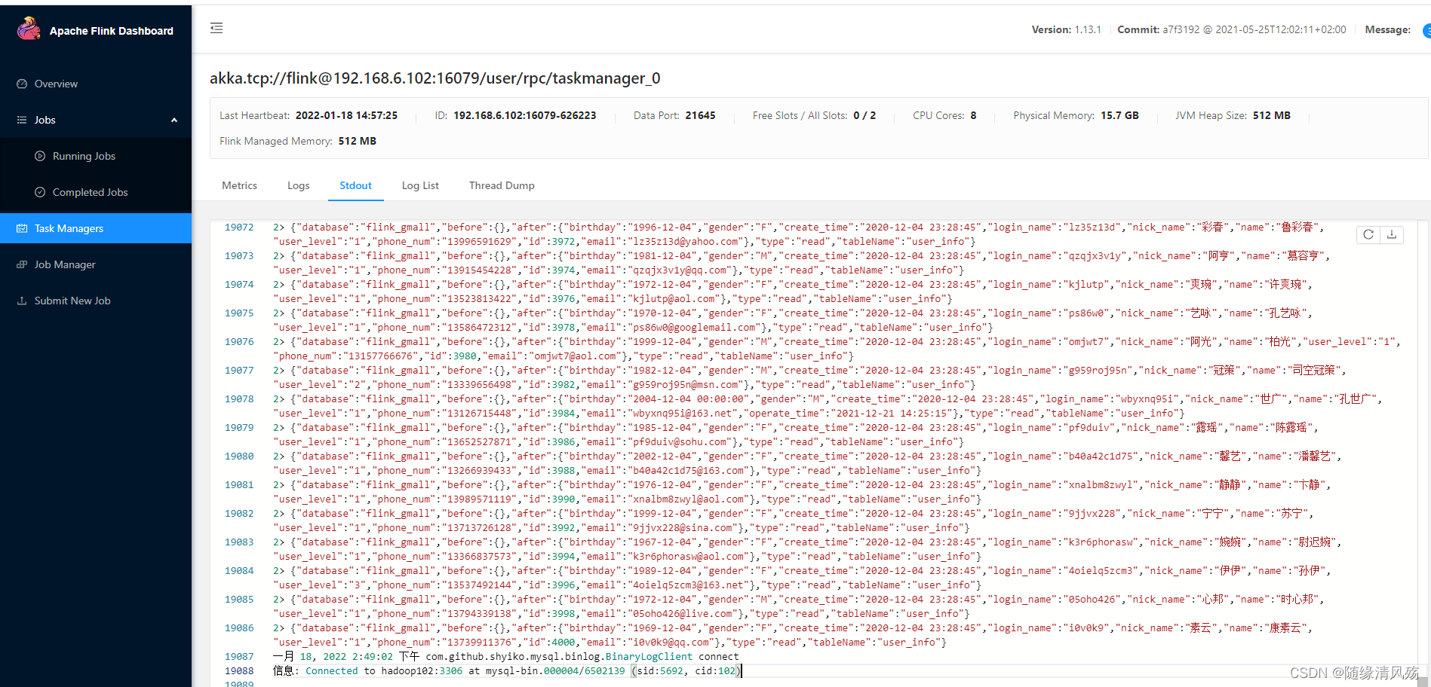Click log line number 19087
The width and height of the screenshot is (1431, 687).
(x=239, y=657)
